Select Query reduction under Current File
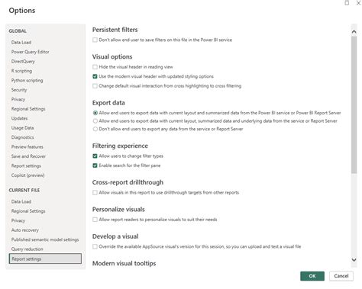The height and width of the screenshot is (289, 362). pyautogui.click(x=27, y=249)
